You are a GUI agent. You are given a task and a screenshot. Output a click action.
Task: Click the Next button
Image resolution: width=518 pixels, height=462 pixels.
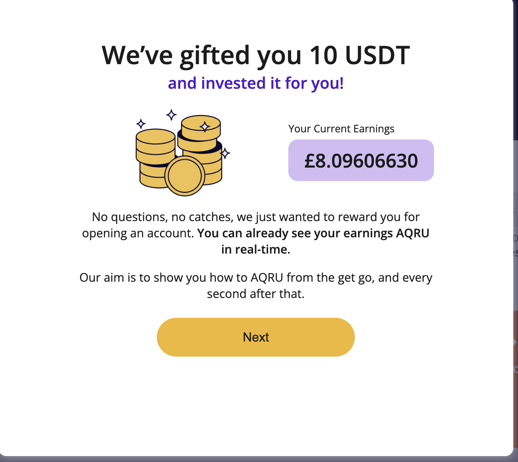pyautogui.click(x=255, y=337)
